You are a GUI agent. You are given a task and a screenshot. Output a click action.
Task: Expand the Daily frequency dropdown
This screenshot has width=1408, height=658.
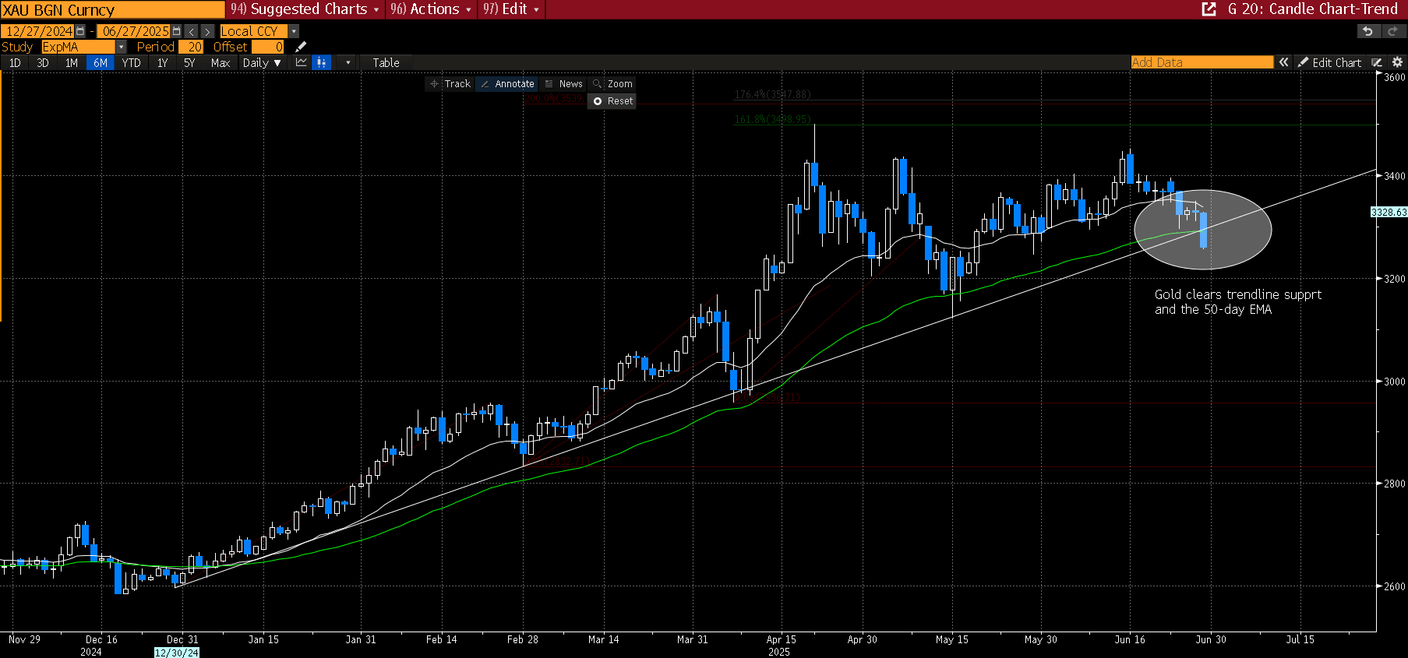[262, 62]
